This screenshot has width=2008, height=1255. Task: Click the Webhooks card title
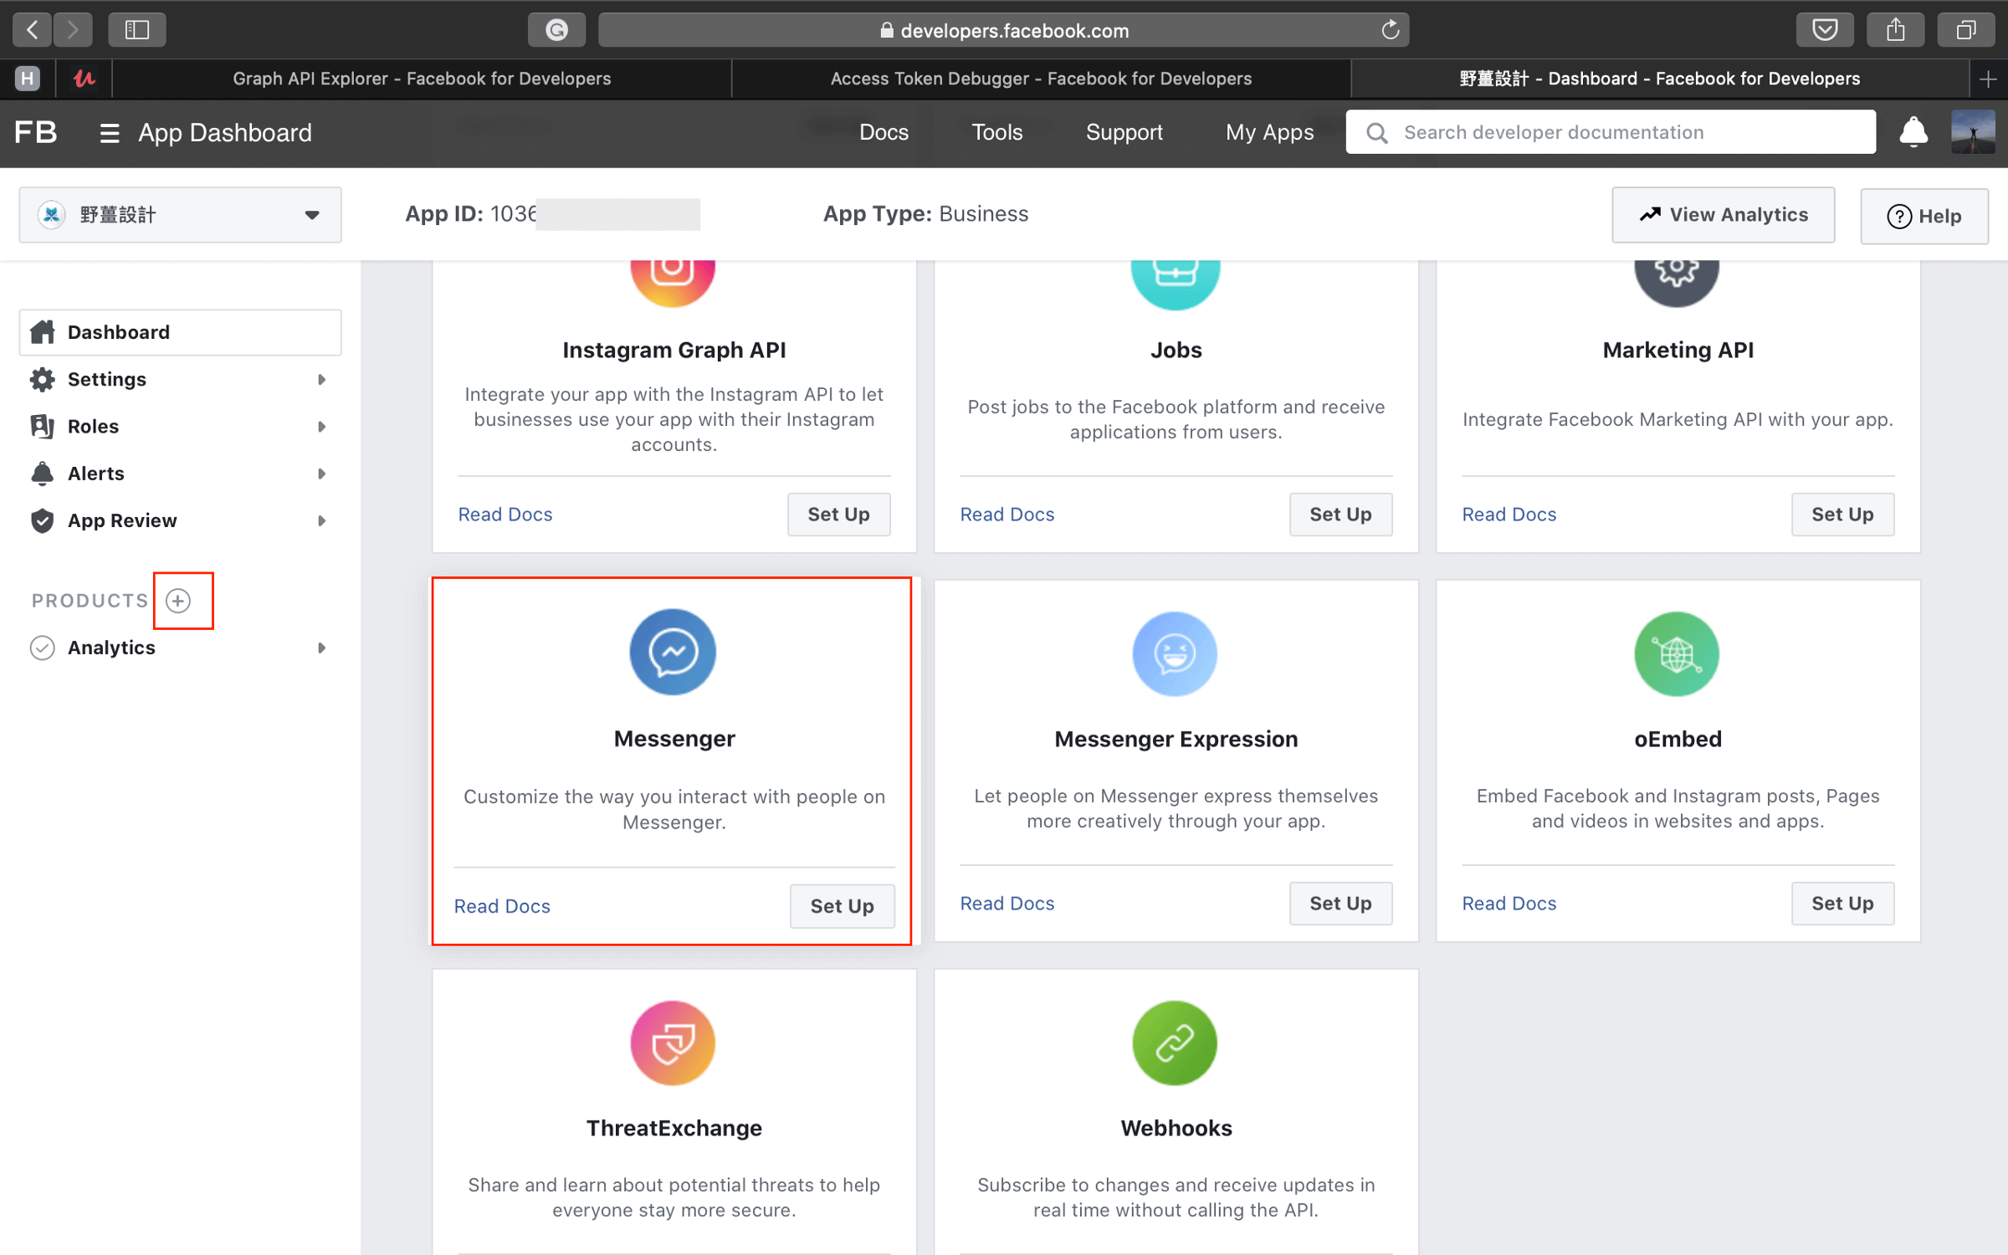(x=1176, y=1128)
